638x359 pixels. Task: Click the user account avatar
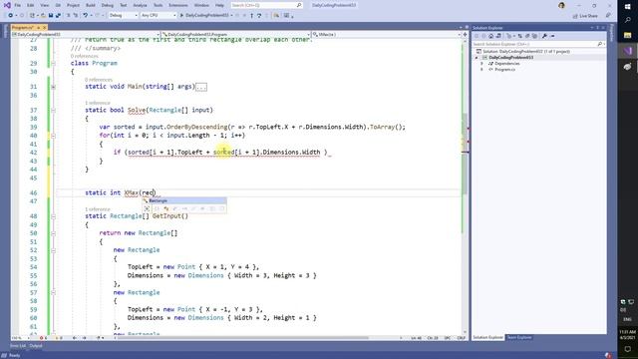click(561, 5)
